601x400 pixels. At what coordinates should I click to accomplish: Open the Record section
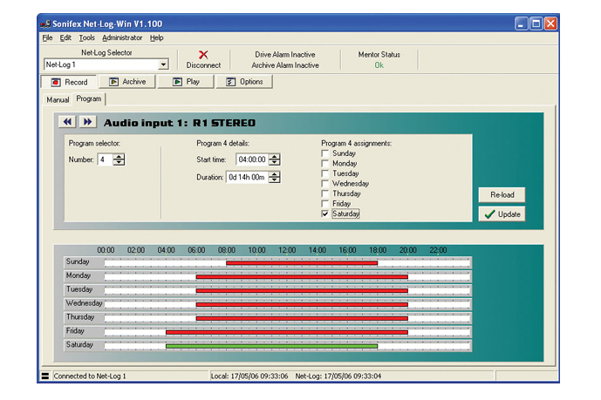tap(70, 82)
